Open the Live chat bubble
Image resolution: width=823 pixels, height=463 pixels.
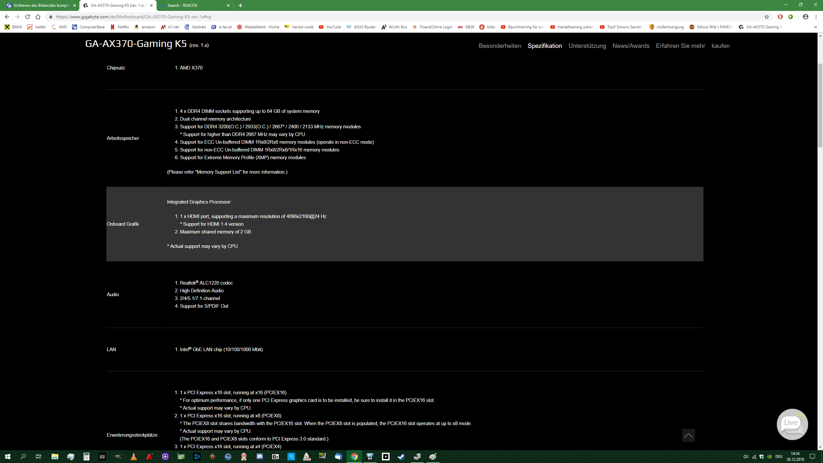click(x=792, y=424)
